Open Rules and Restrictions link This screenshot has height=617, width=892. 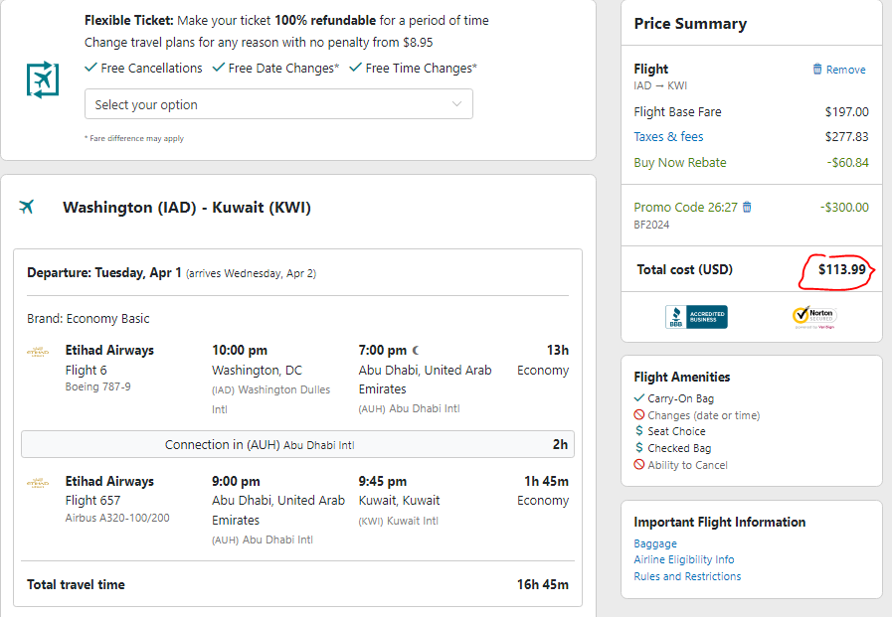tap(687, 576)
